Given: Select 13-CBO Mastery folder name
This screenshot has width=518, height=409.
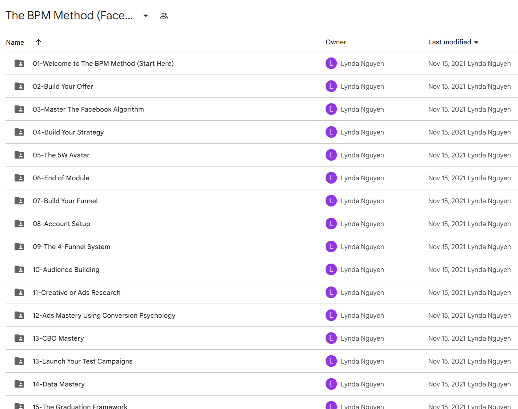Looking at the screenshot, I should [58, 338].
